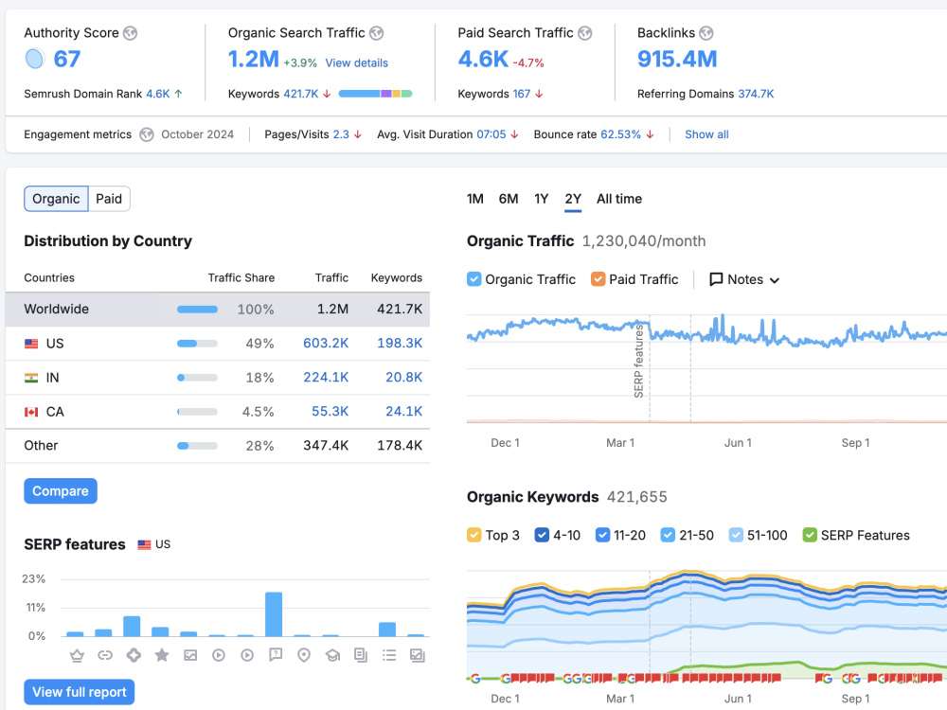
Task: Click the multicolor keyword distribution bar
Action: click(x=375, y=94)
